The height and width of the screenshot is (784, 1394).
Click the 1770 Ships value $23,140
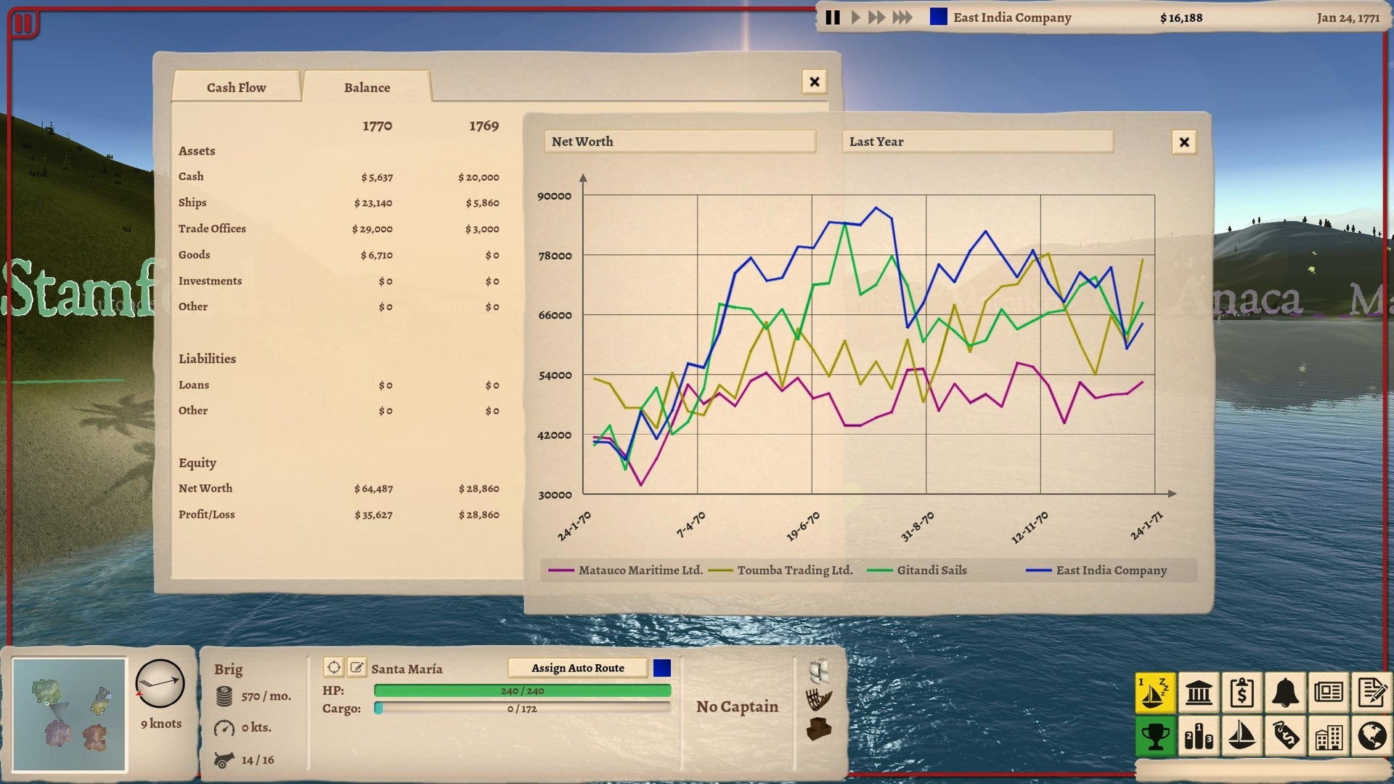coord(373,203)
